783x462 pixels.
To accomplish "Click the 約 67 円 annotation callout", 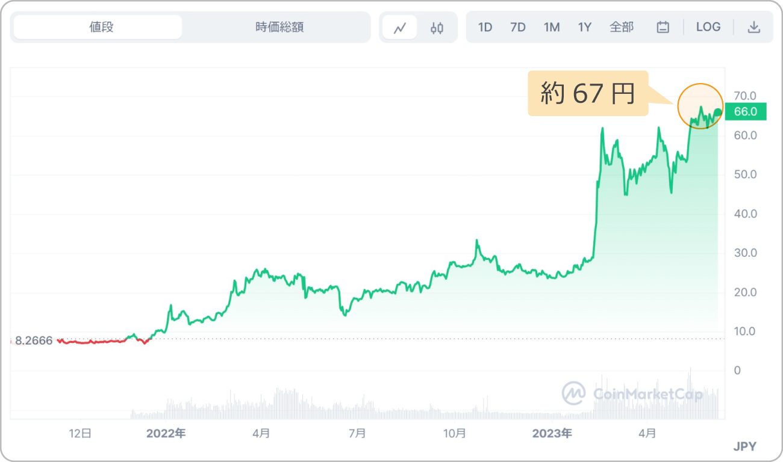I will pos(588,94).
